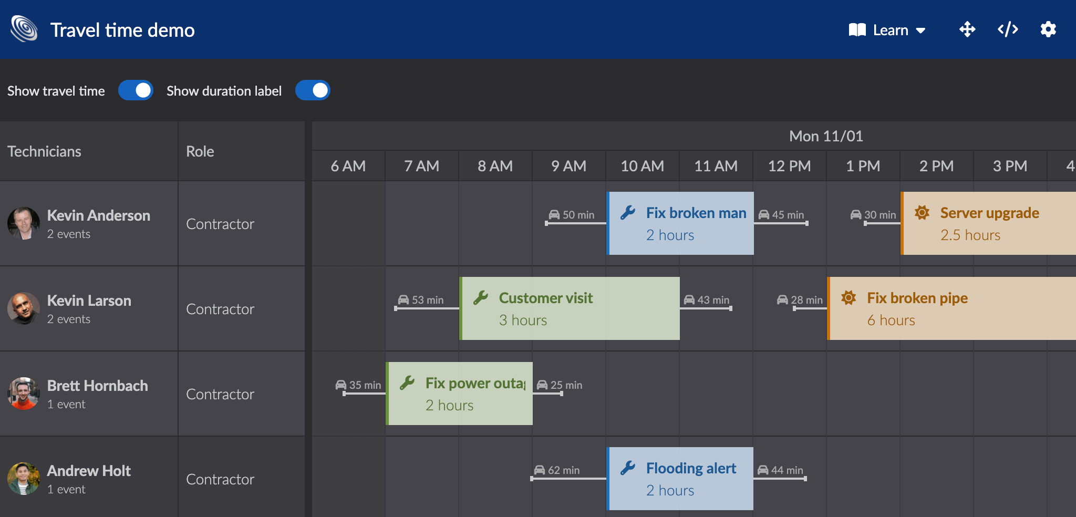1076x517 pixels.
Task: Click the wrench icon on Flooding alert
Action: [x=628, y=468]
